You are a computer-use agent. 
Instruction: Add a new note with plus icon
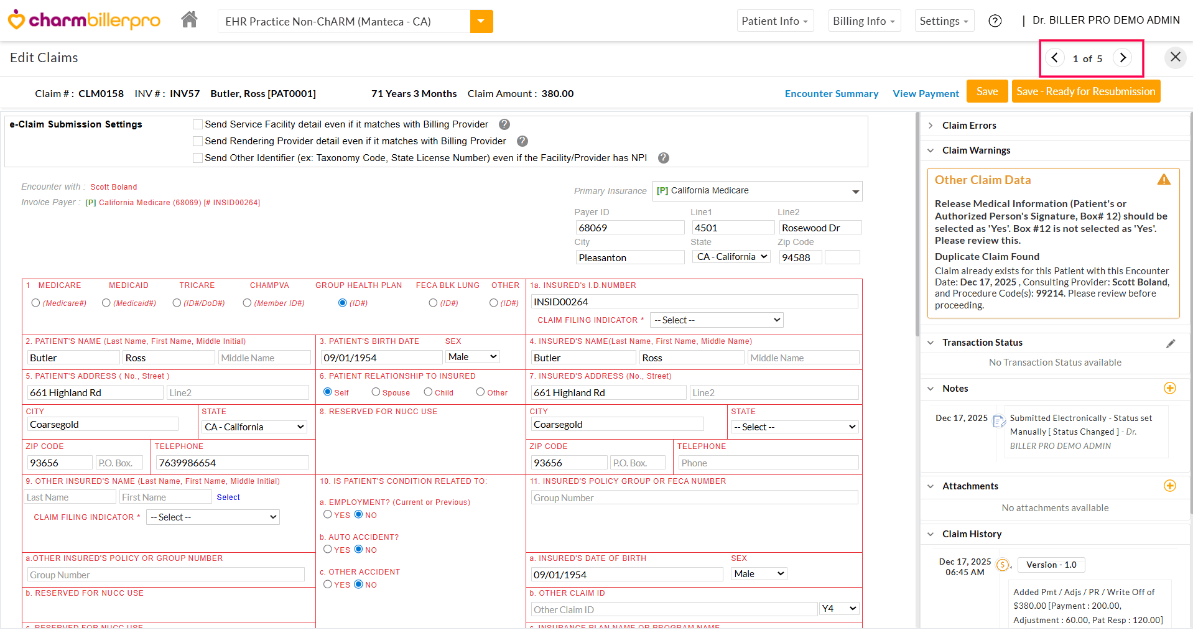click(1170, 388)
